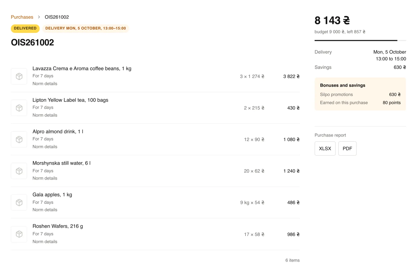Click the budget progress bar
The image size is (417, 278).
(360, 40)
